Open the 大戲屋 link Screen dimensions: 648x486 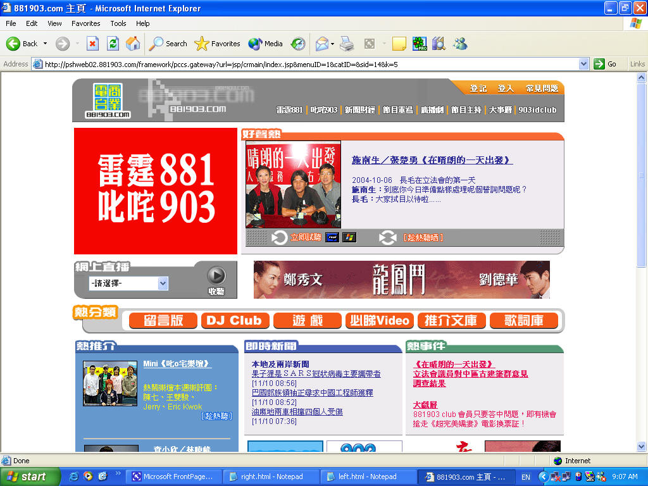[x=425, y=404]
